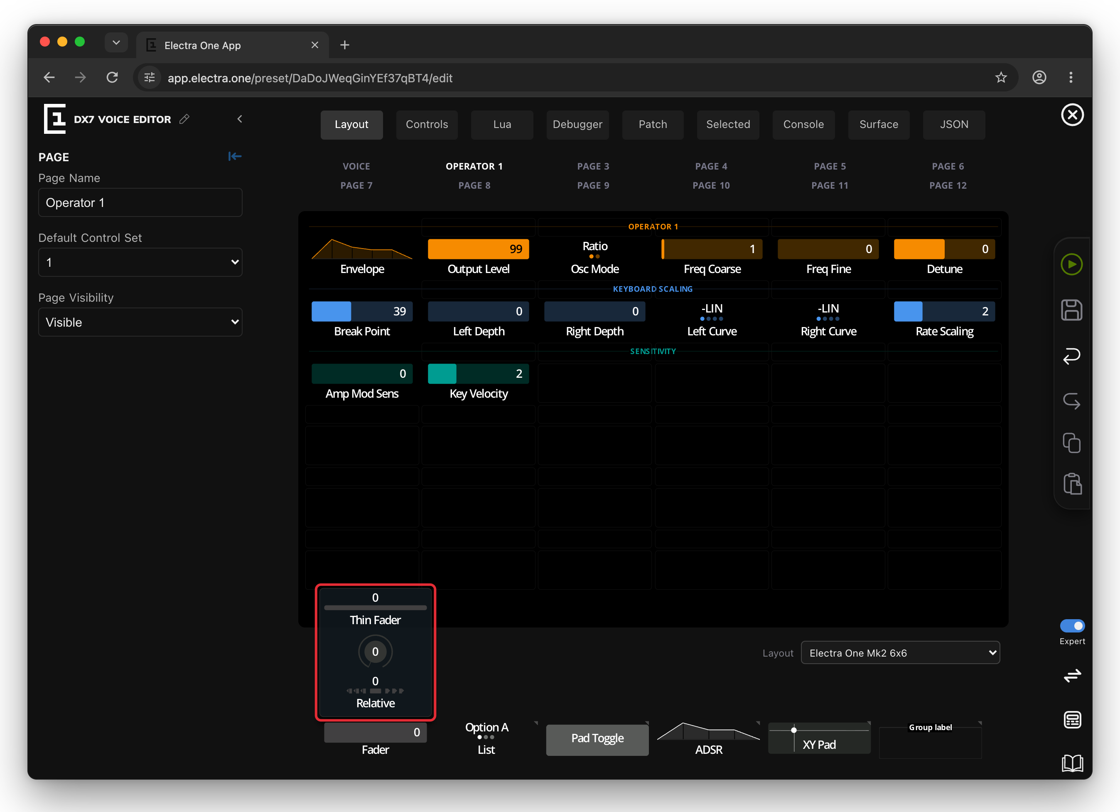Save the preset with the floppy disk icon
1120x812 pixels.
pyautogui.click(x=1072, y=310)
